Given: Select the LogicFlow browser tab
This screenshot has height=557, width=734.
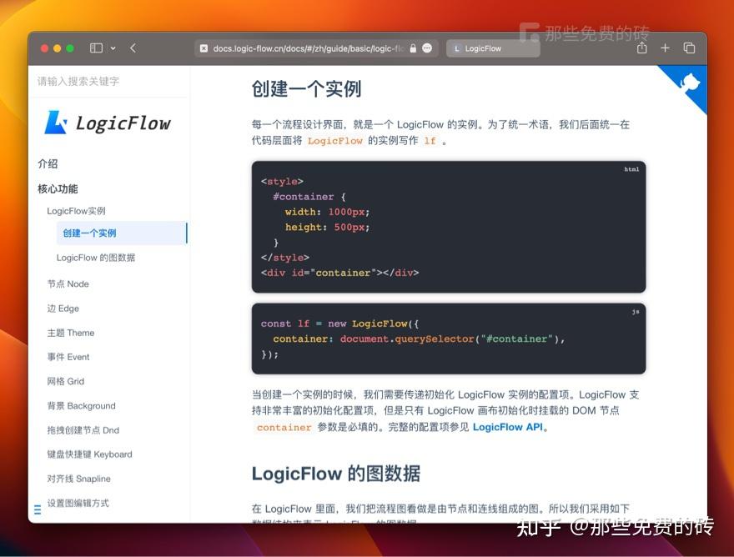Looking at the screenshot, I should coord(493,48).
